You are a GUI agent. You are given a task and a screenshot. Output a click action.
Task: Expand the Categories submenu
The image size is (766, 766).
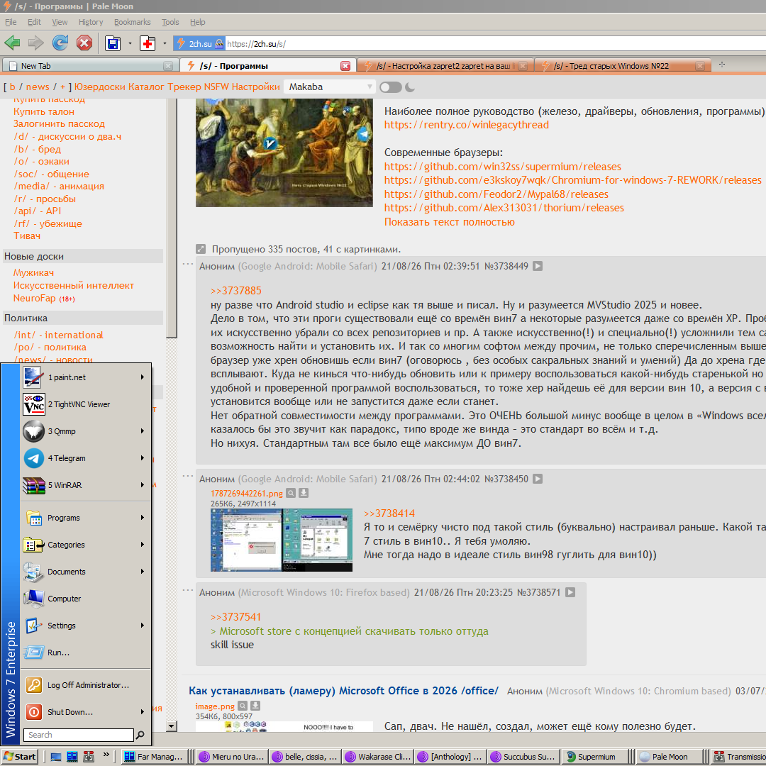click(86, 544)
